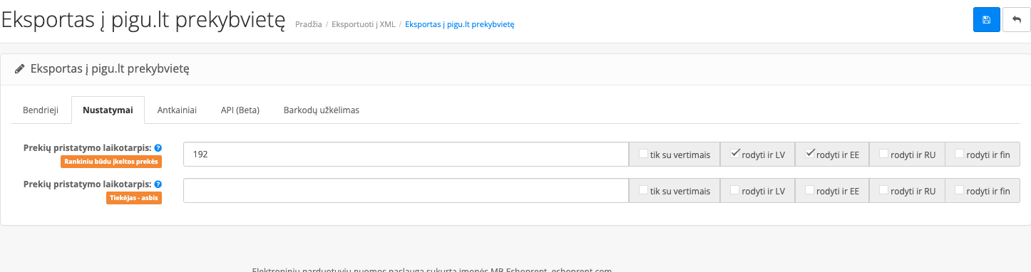The image size is (1031, 272).
Task: Open the Antkainiai tab
Action: [x=177, y=110]
